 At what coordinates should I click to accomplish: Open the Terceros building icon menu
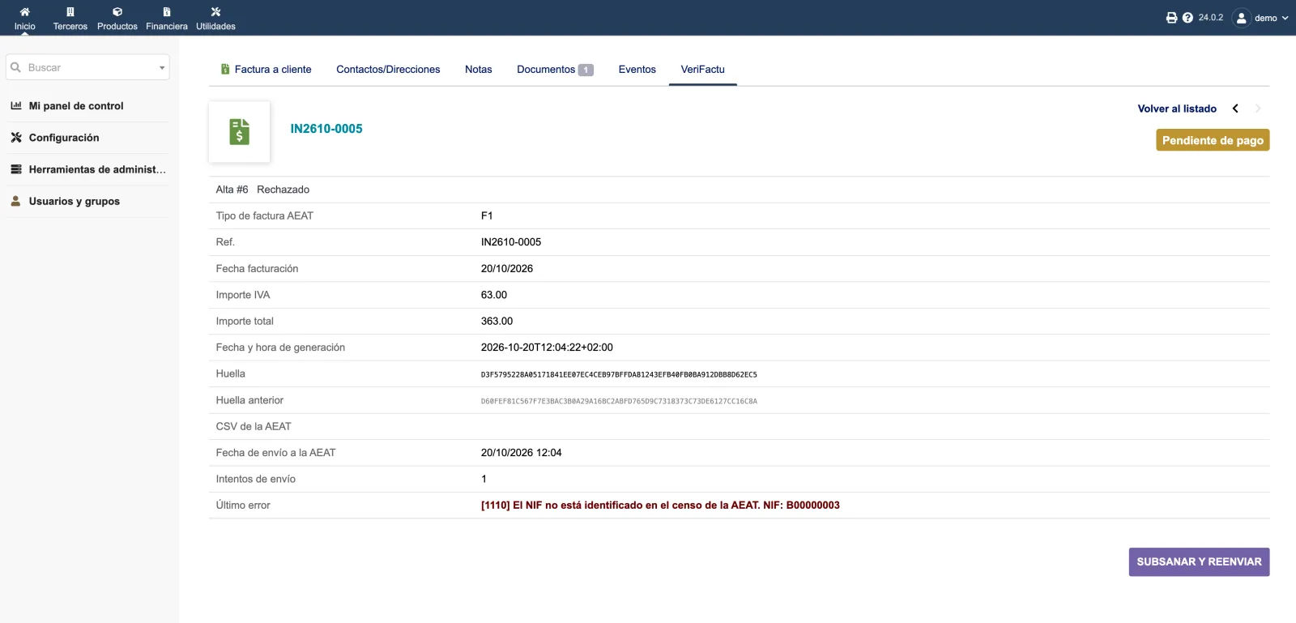click(70, 12)
